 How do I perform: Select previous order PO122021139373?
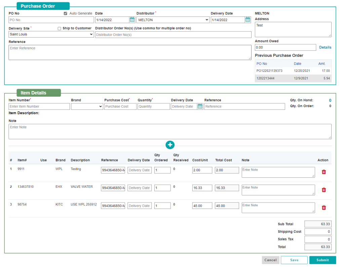(x=293, y=71)
